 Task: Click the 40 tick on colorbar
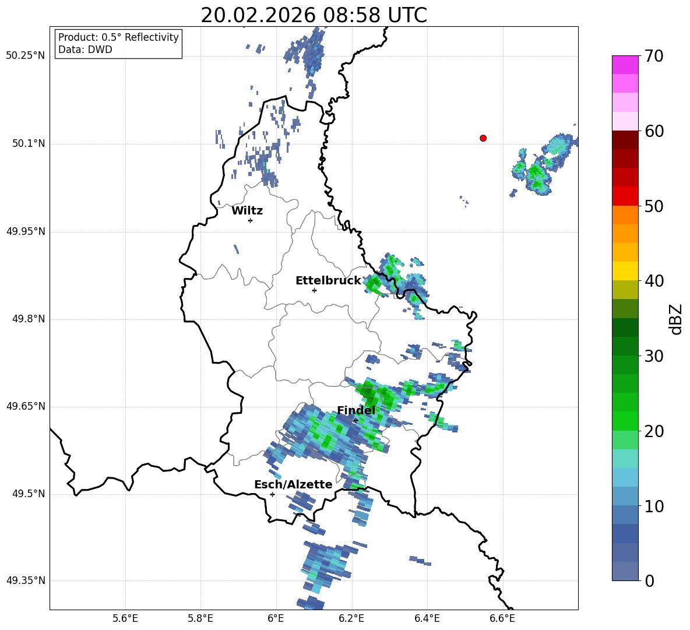(x=654, y=281)
